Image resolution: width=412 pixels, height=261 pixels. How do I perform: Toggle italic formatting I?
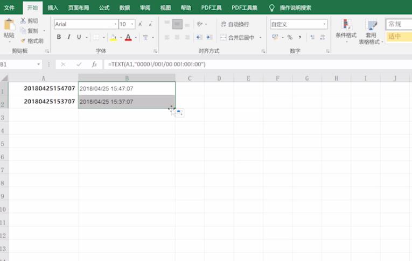(x=69, y=37)
